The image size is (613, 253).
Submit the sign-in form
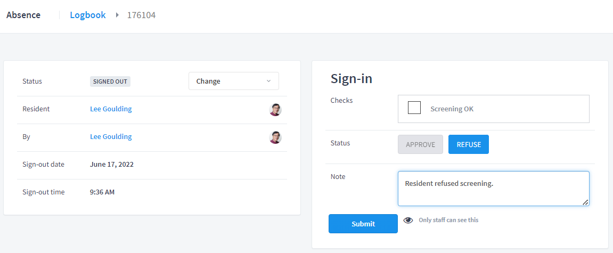tap(363, 224)
